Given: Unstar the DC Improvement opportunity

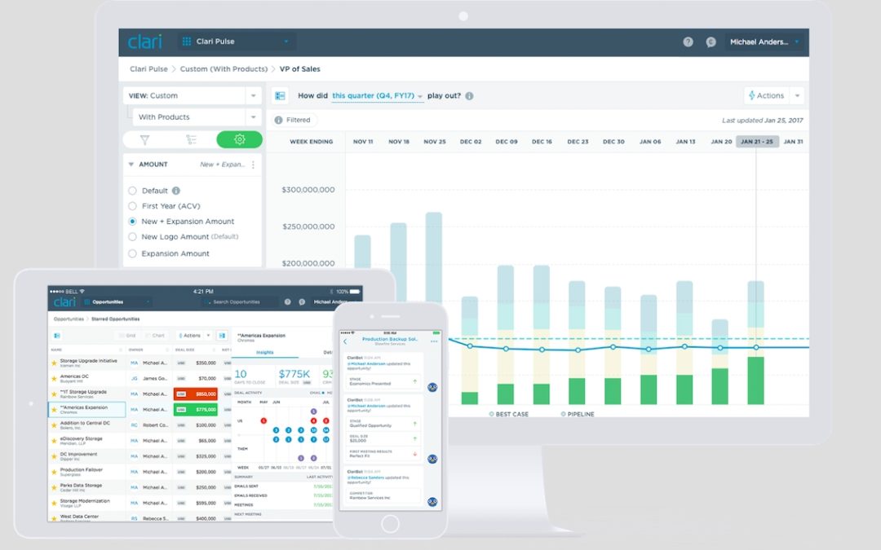Looking at the screenshot, I should pos(55,456).
